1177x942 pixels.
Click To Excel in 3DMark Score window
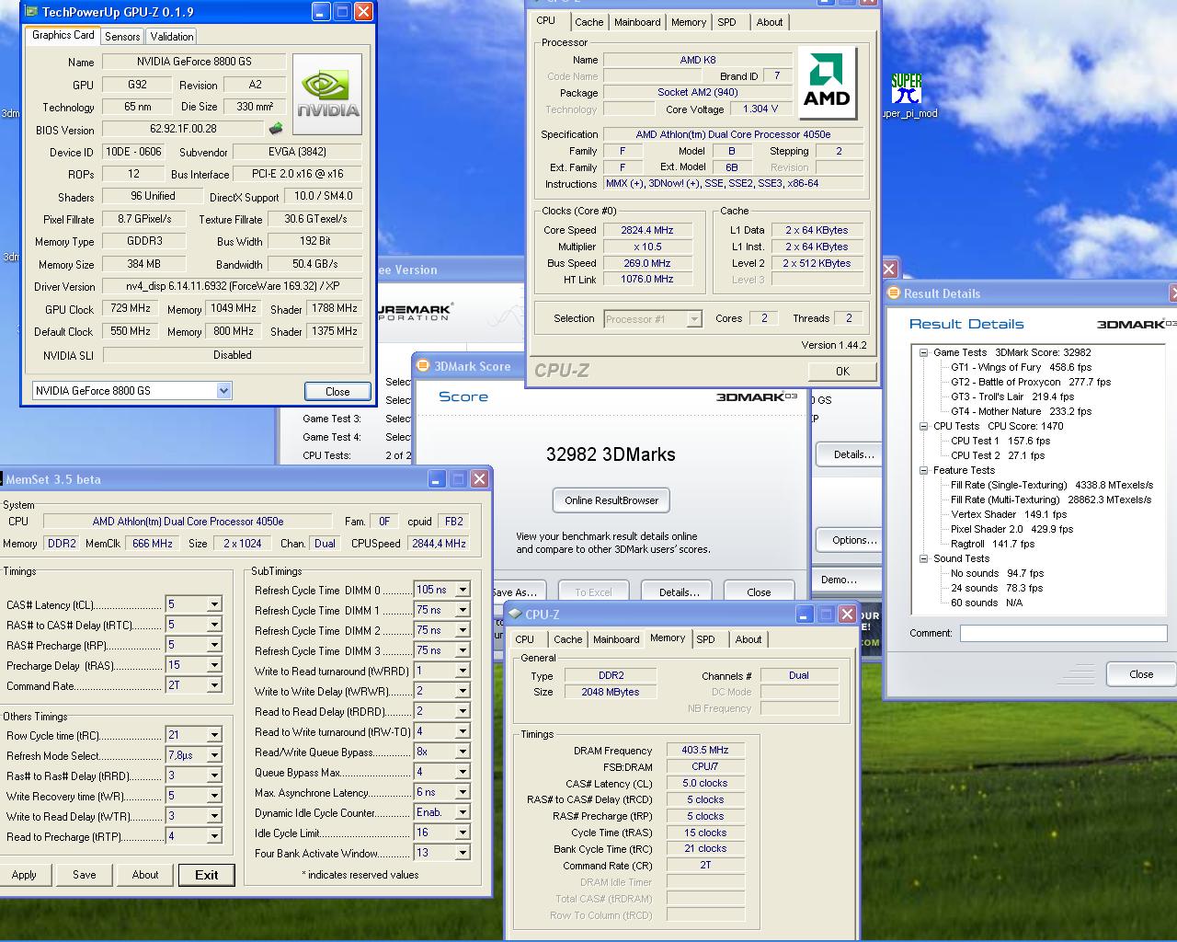point(593,592)
